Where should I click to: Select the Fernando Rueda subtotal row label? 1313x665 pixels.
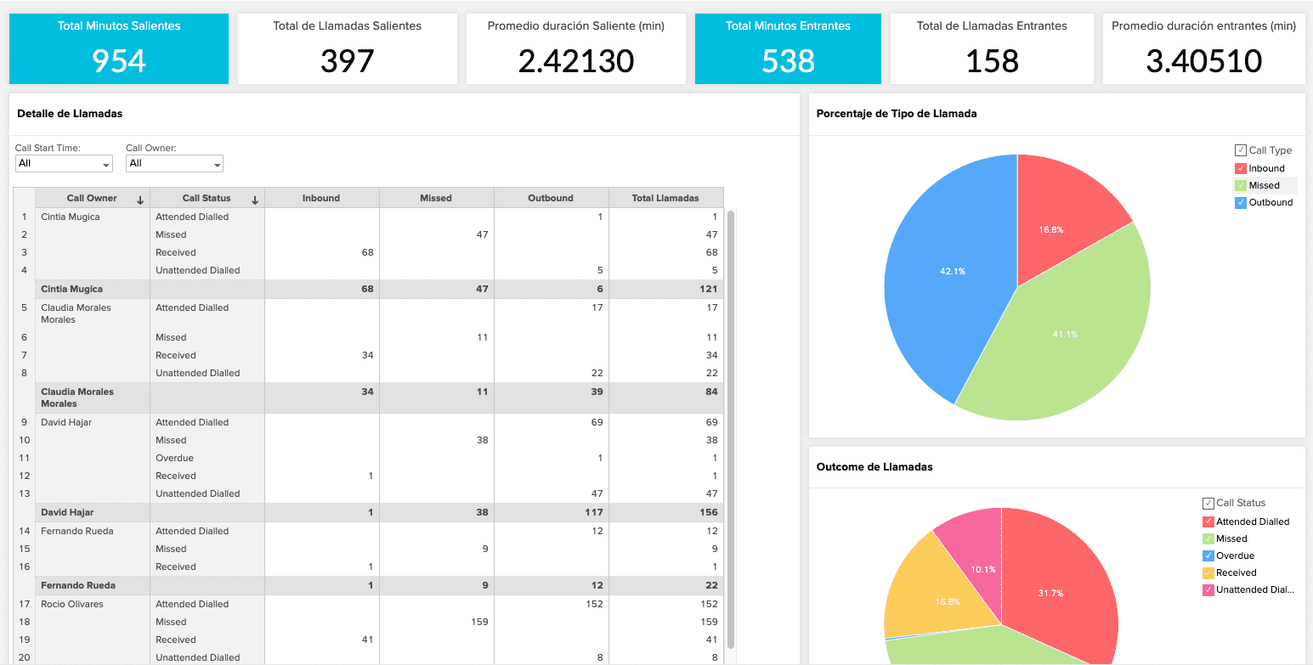[x=78, y=585]
